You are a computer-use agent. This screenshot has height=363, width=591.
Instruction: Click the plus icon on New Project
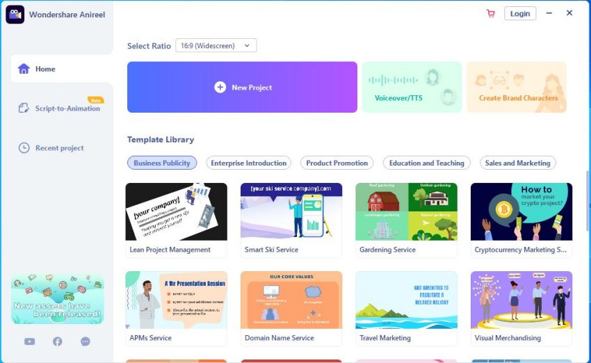pos(220,87)
